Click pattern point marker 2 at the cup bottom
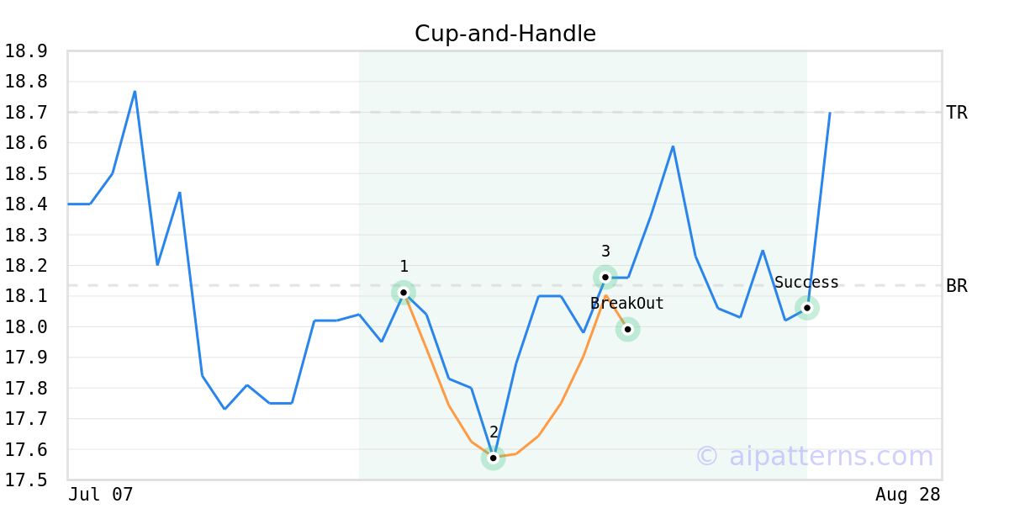This screenshot has width=1009, height=530. (x=494, y=458)
